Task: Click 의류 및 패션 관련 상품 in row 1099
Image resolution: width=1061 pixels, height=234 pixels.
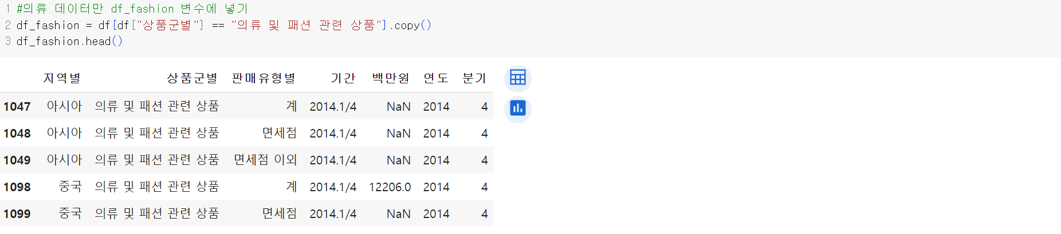Action: click(157, 213)
